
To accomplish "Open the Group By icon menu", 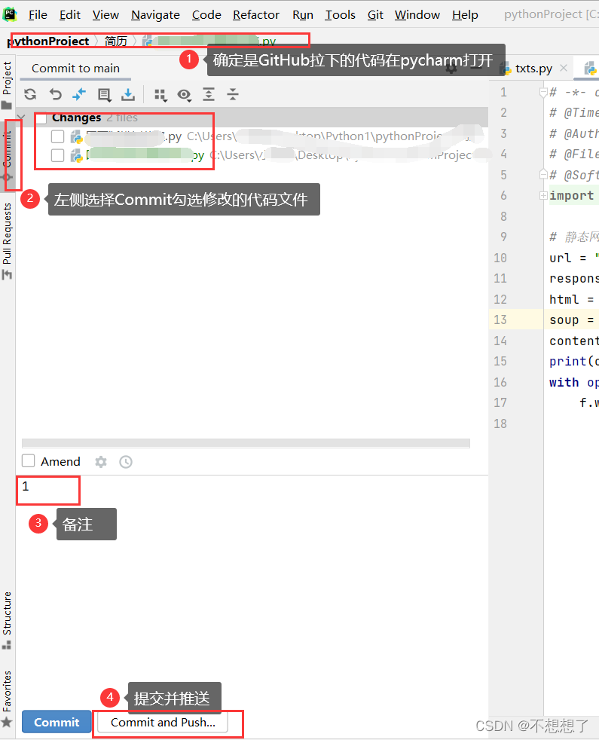I will pyautogui.click(x=160, y=95).
